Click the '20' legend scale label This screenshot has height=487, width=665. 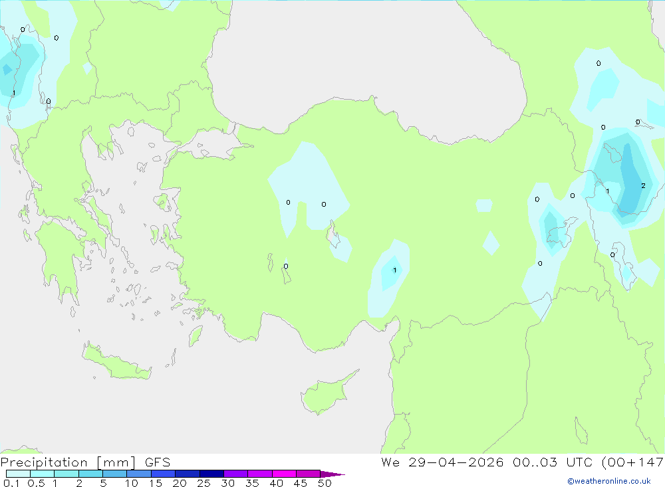(180, 483)
